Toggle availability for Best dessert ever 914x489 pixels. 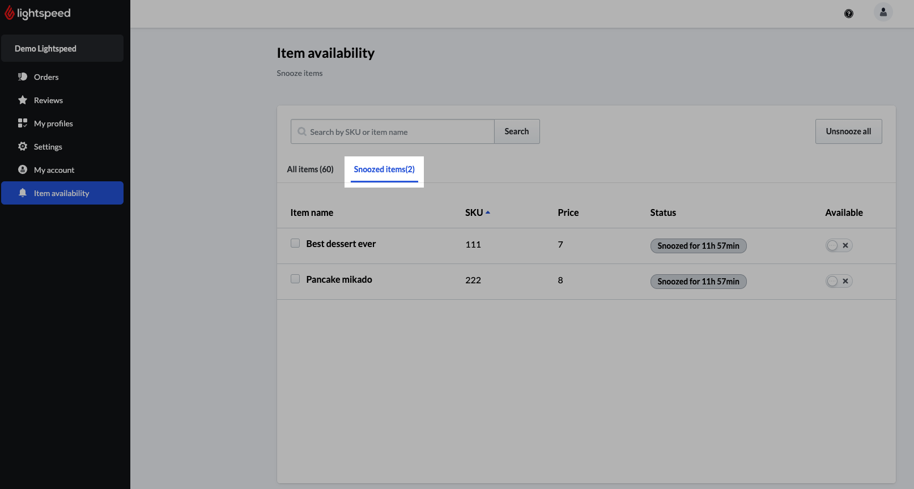839,245
